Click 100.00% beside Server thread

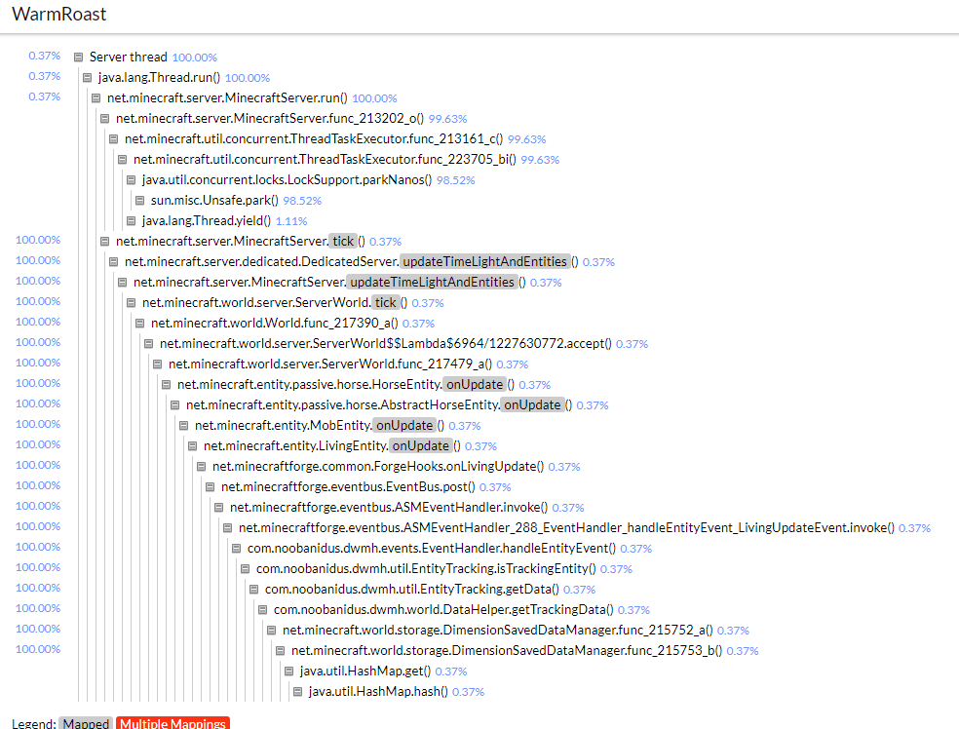[195, 58]
